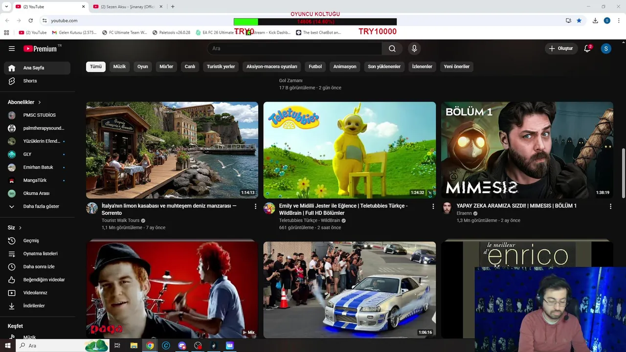Screen dimensions: 626x352
Task: Reload the page in Chrome
Action: (x=30, y=21)
